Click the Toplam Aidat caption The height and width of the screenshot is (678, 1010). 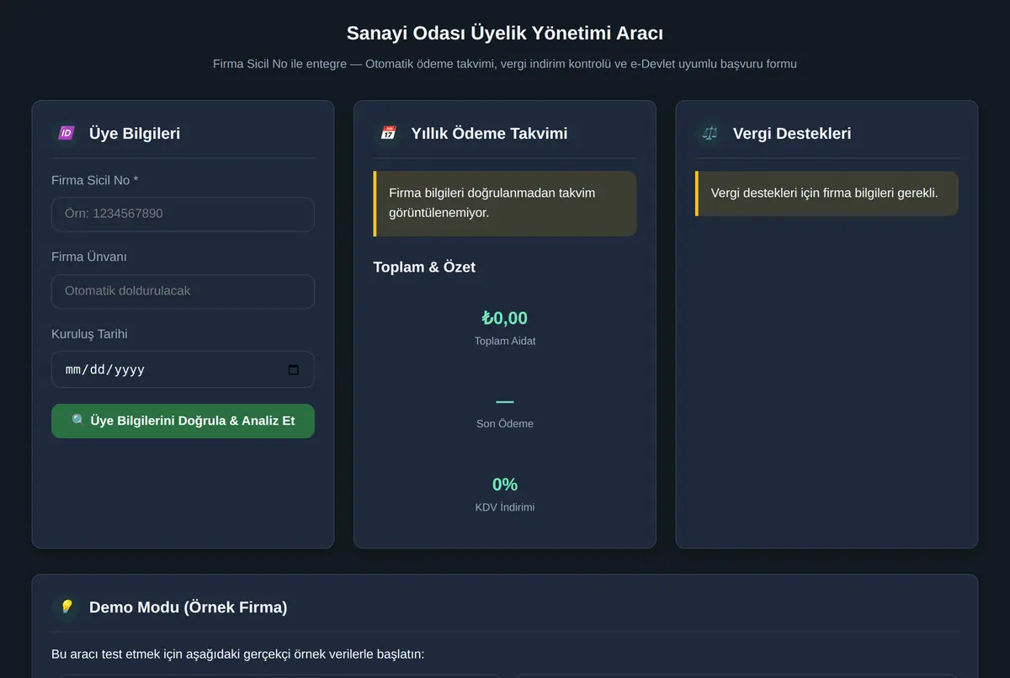click(505, 341)
